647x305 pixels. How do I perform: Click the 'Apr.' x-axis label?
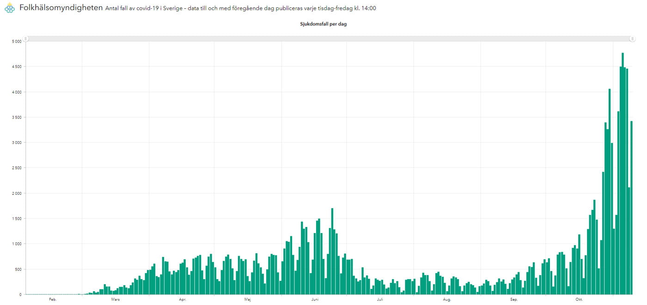pos(182,299)
